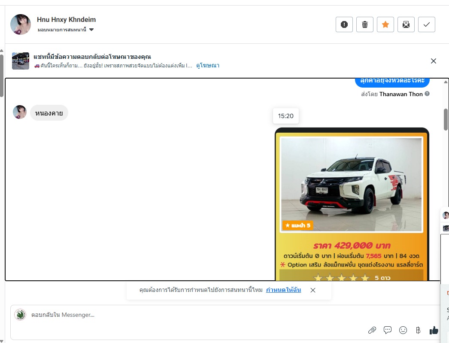Mark conversation done with checkmark button
The height and width of the screenshot is (343, 449).
(x=426, y=24)
